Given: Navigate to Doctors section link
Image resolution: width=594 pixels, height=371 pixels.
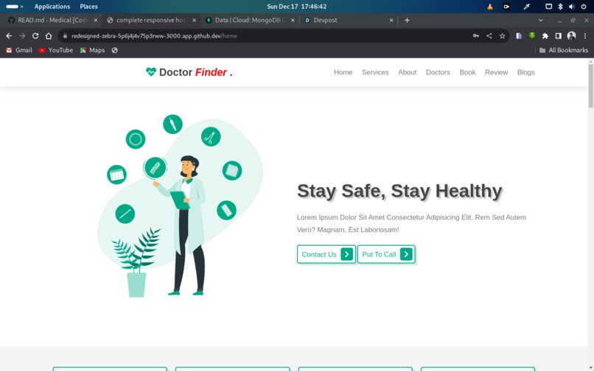Looking at the screenshot, I should point(438,72).
